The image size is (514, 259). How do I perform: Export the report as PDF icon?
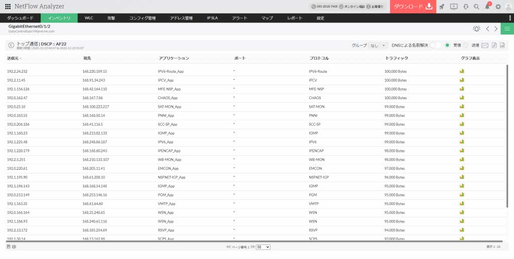494,46
